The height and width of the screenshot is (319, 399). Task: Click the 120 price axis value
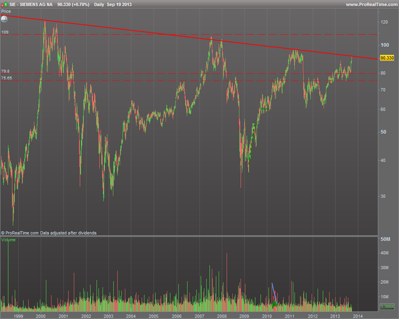384,22
